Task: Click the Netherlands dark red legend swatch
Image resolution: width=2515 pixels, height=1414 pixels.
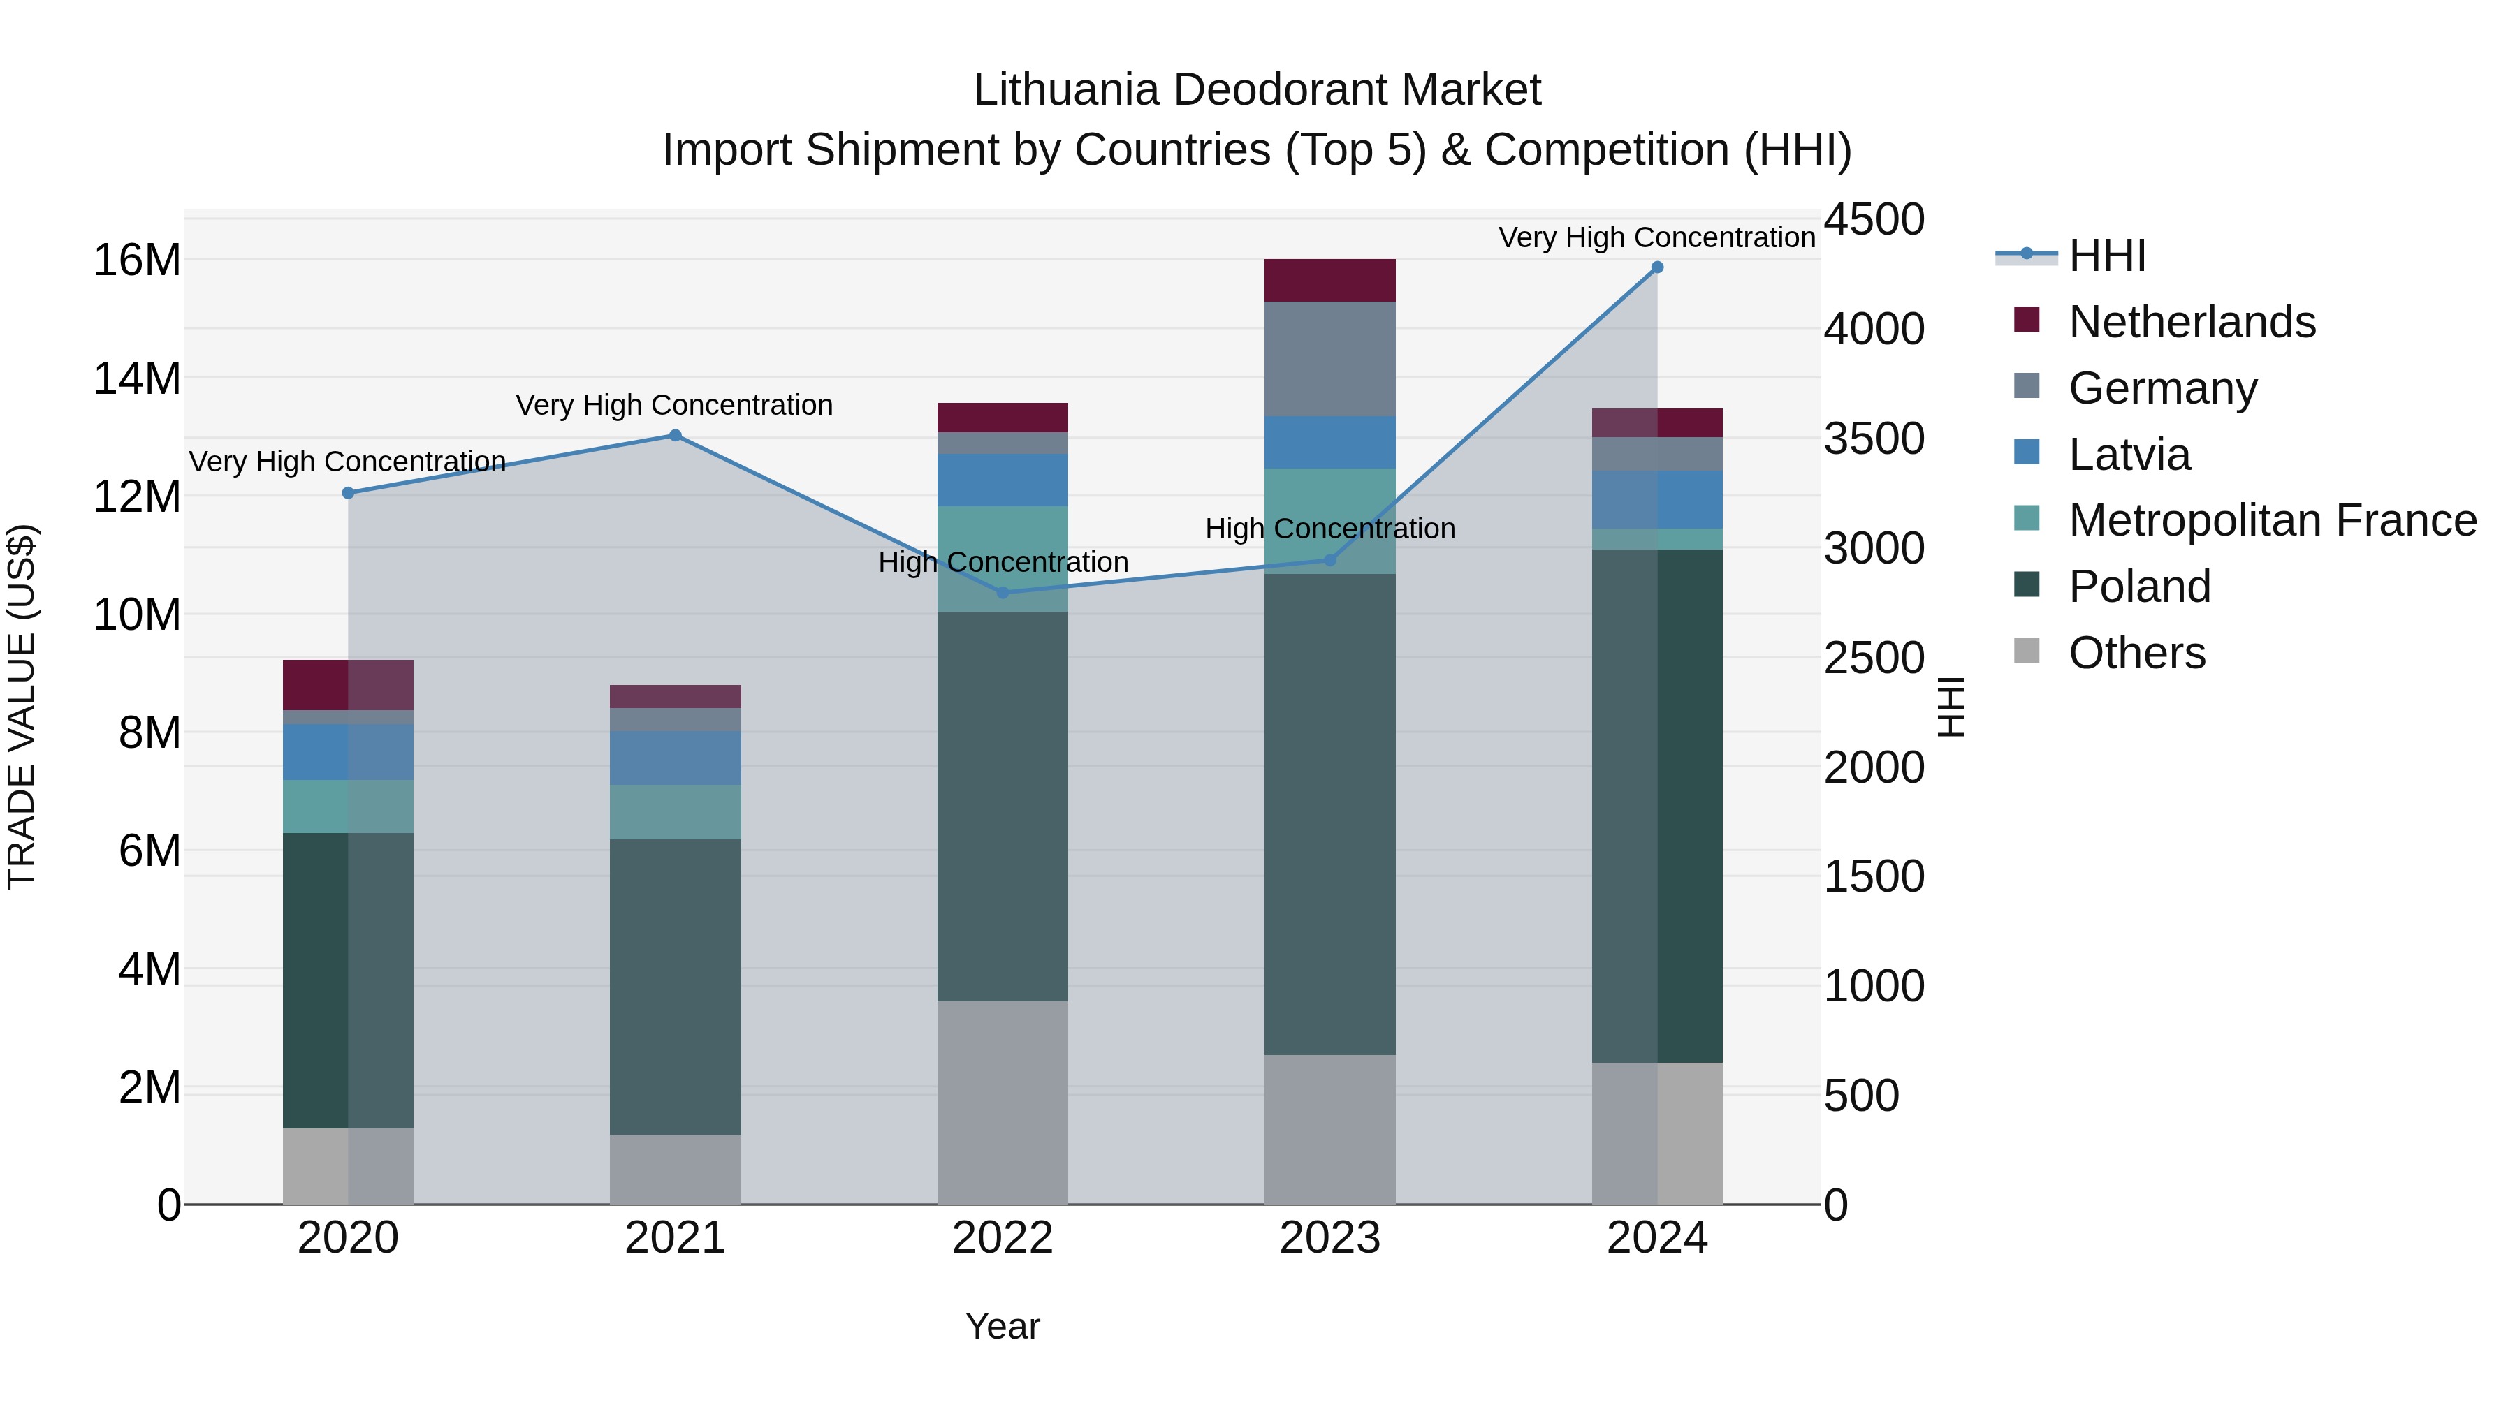Action: coord(2027,319)
